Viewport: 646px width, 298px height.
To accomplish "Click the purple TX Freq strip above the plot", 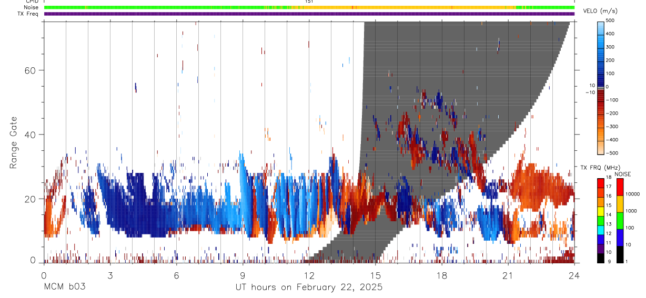I will [309, 14].
